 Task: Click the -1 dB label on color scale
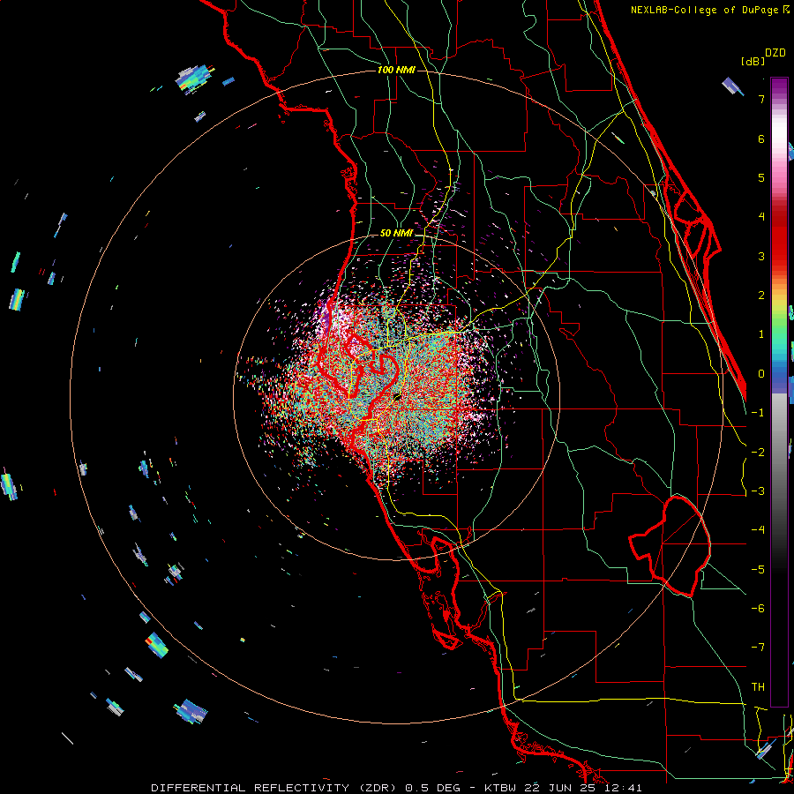(758, 413)
